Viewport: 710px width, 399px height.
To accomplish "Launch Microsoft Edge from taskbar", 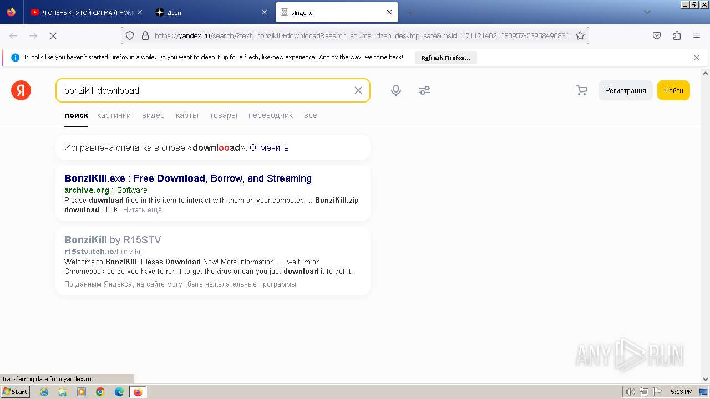I will click(119, 392).
